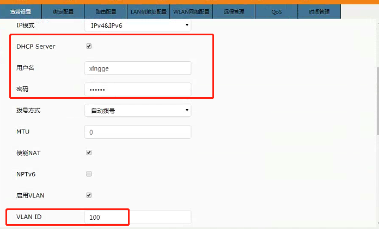Open the QoS tab
This screenshot has height=229, width=379.
(277, 11)
